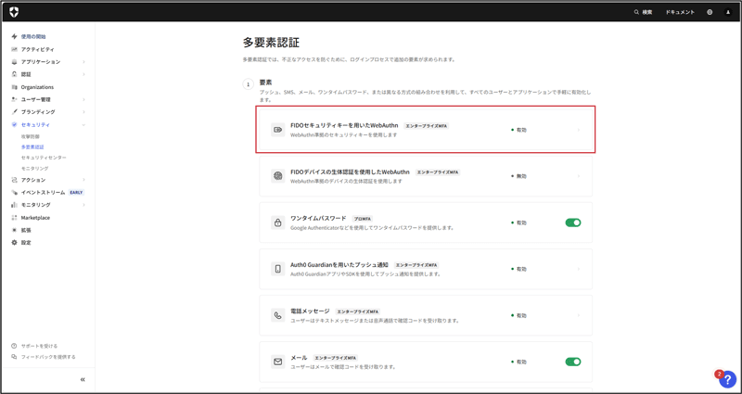
Task: Select アクティビティ in the sidebar
Action: tap(37, 49)
